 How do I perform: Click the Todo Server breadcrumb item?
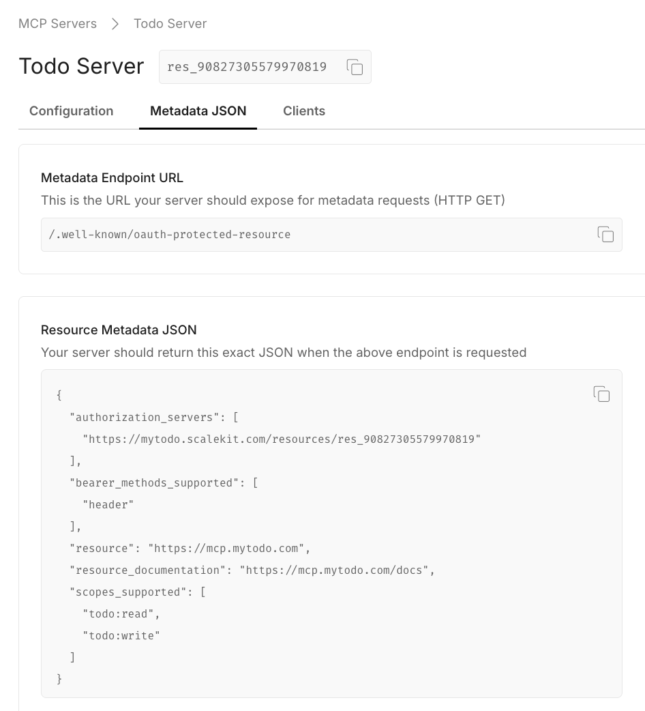point(170,23)
